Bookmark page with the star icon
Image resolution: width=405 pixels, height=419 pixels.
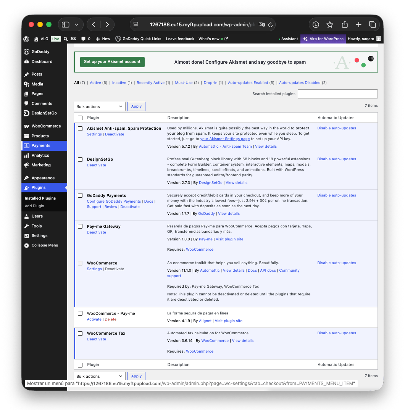330,24
